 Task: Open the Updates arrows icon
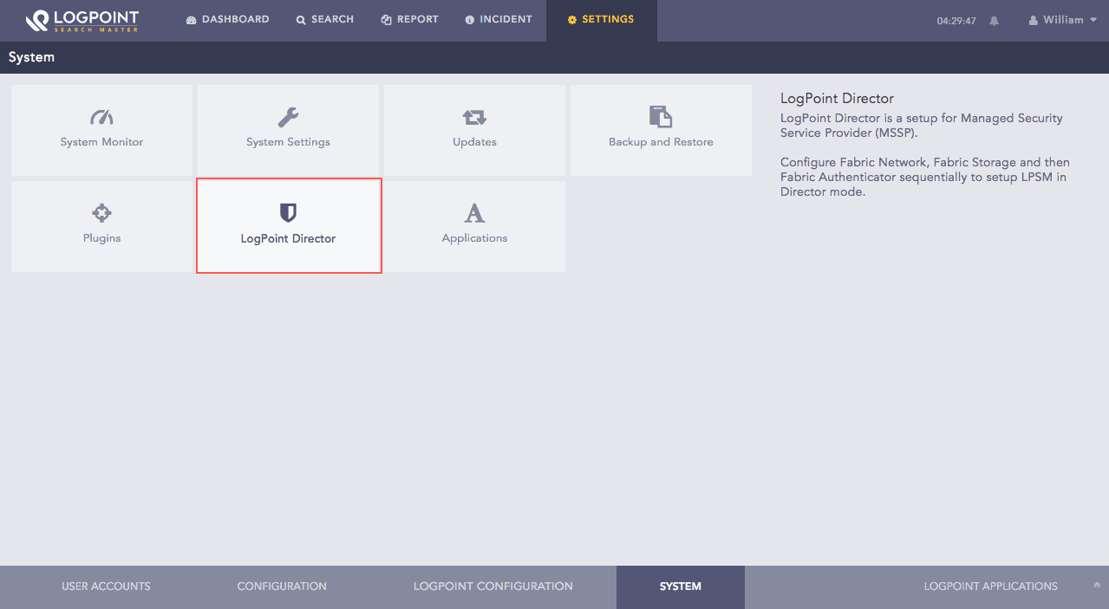click(474, 117)
